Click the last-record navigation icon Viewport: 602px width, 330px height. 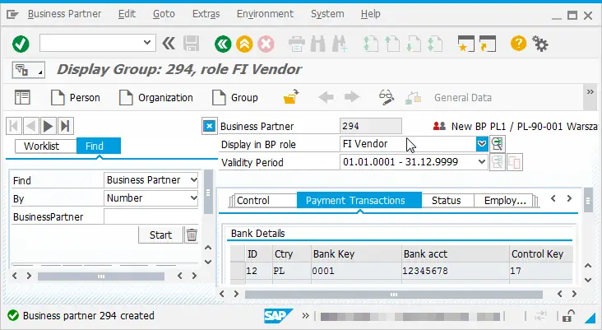coord(65,126)
